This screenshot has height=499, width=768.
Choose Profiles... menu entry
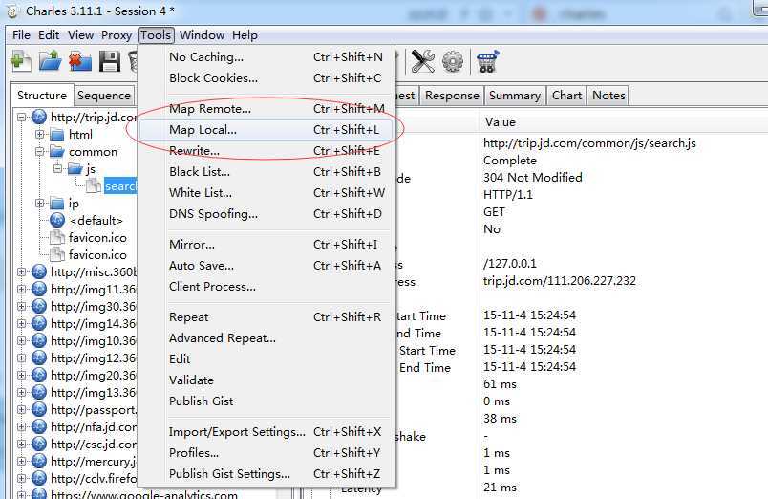(267, 453)
